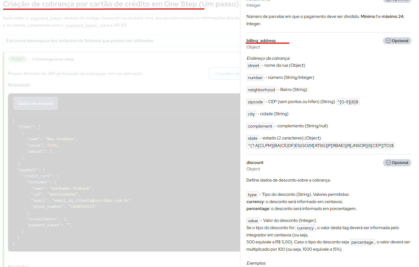The image size is (419, 267).
Task: Click the green POST method badge
Action: [17, 59]
